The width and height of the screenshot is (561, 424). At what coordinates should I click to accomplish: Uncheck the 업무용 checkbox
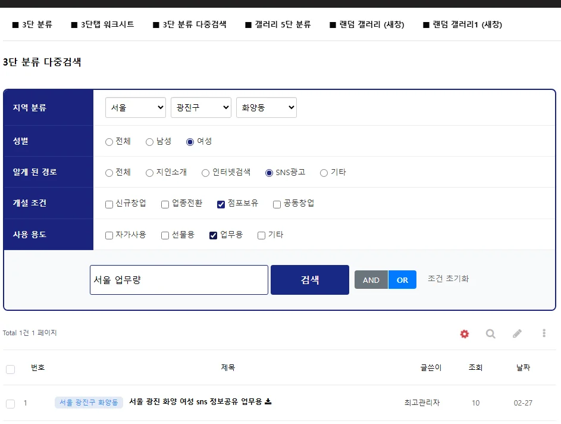tap(213, 235)
